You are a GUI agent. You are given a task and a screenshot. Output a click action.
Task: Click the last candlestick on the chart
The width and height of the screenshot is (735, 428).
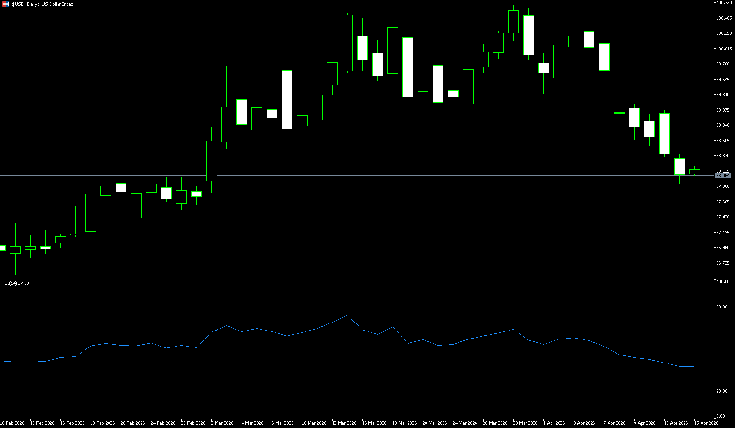click(x=694, y=171)
